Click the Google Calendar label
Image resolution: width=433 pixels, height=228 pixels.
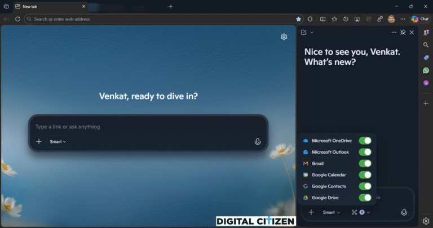[329, 175]
